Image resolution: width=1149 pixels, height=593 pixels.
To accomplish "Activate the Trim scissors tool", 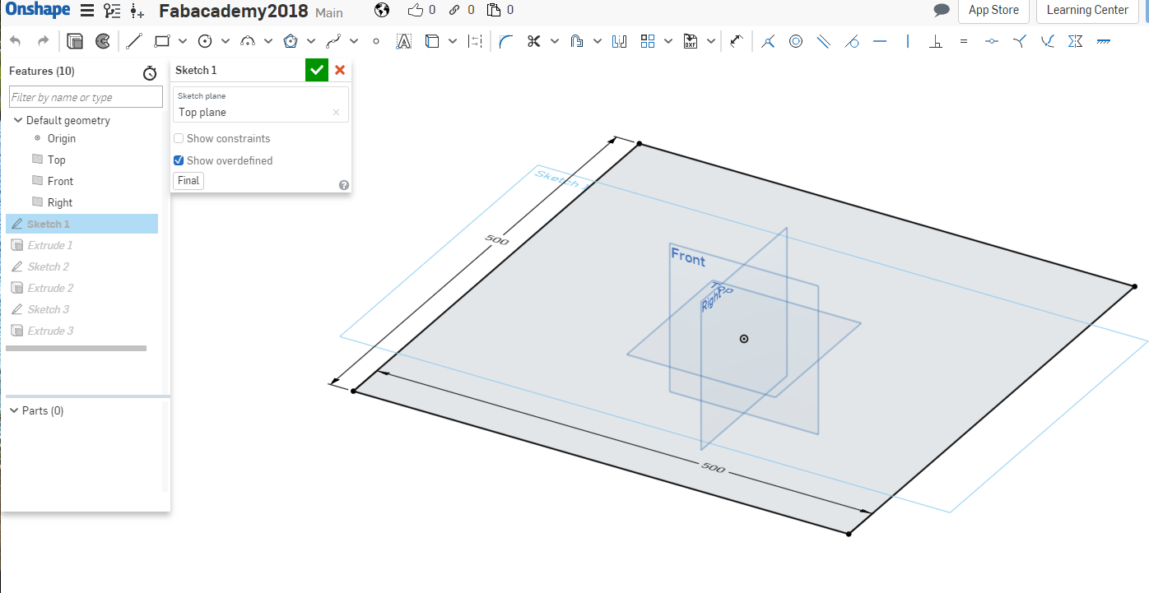I will (x=534, y=41).
